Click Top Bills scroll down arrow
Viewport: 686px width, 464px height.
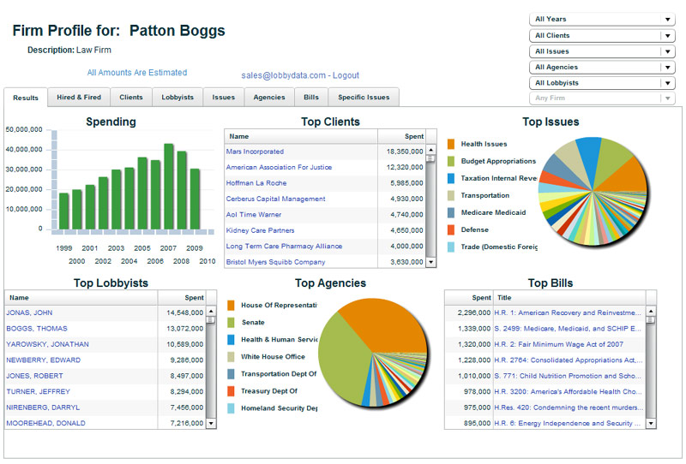(651, 423)
